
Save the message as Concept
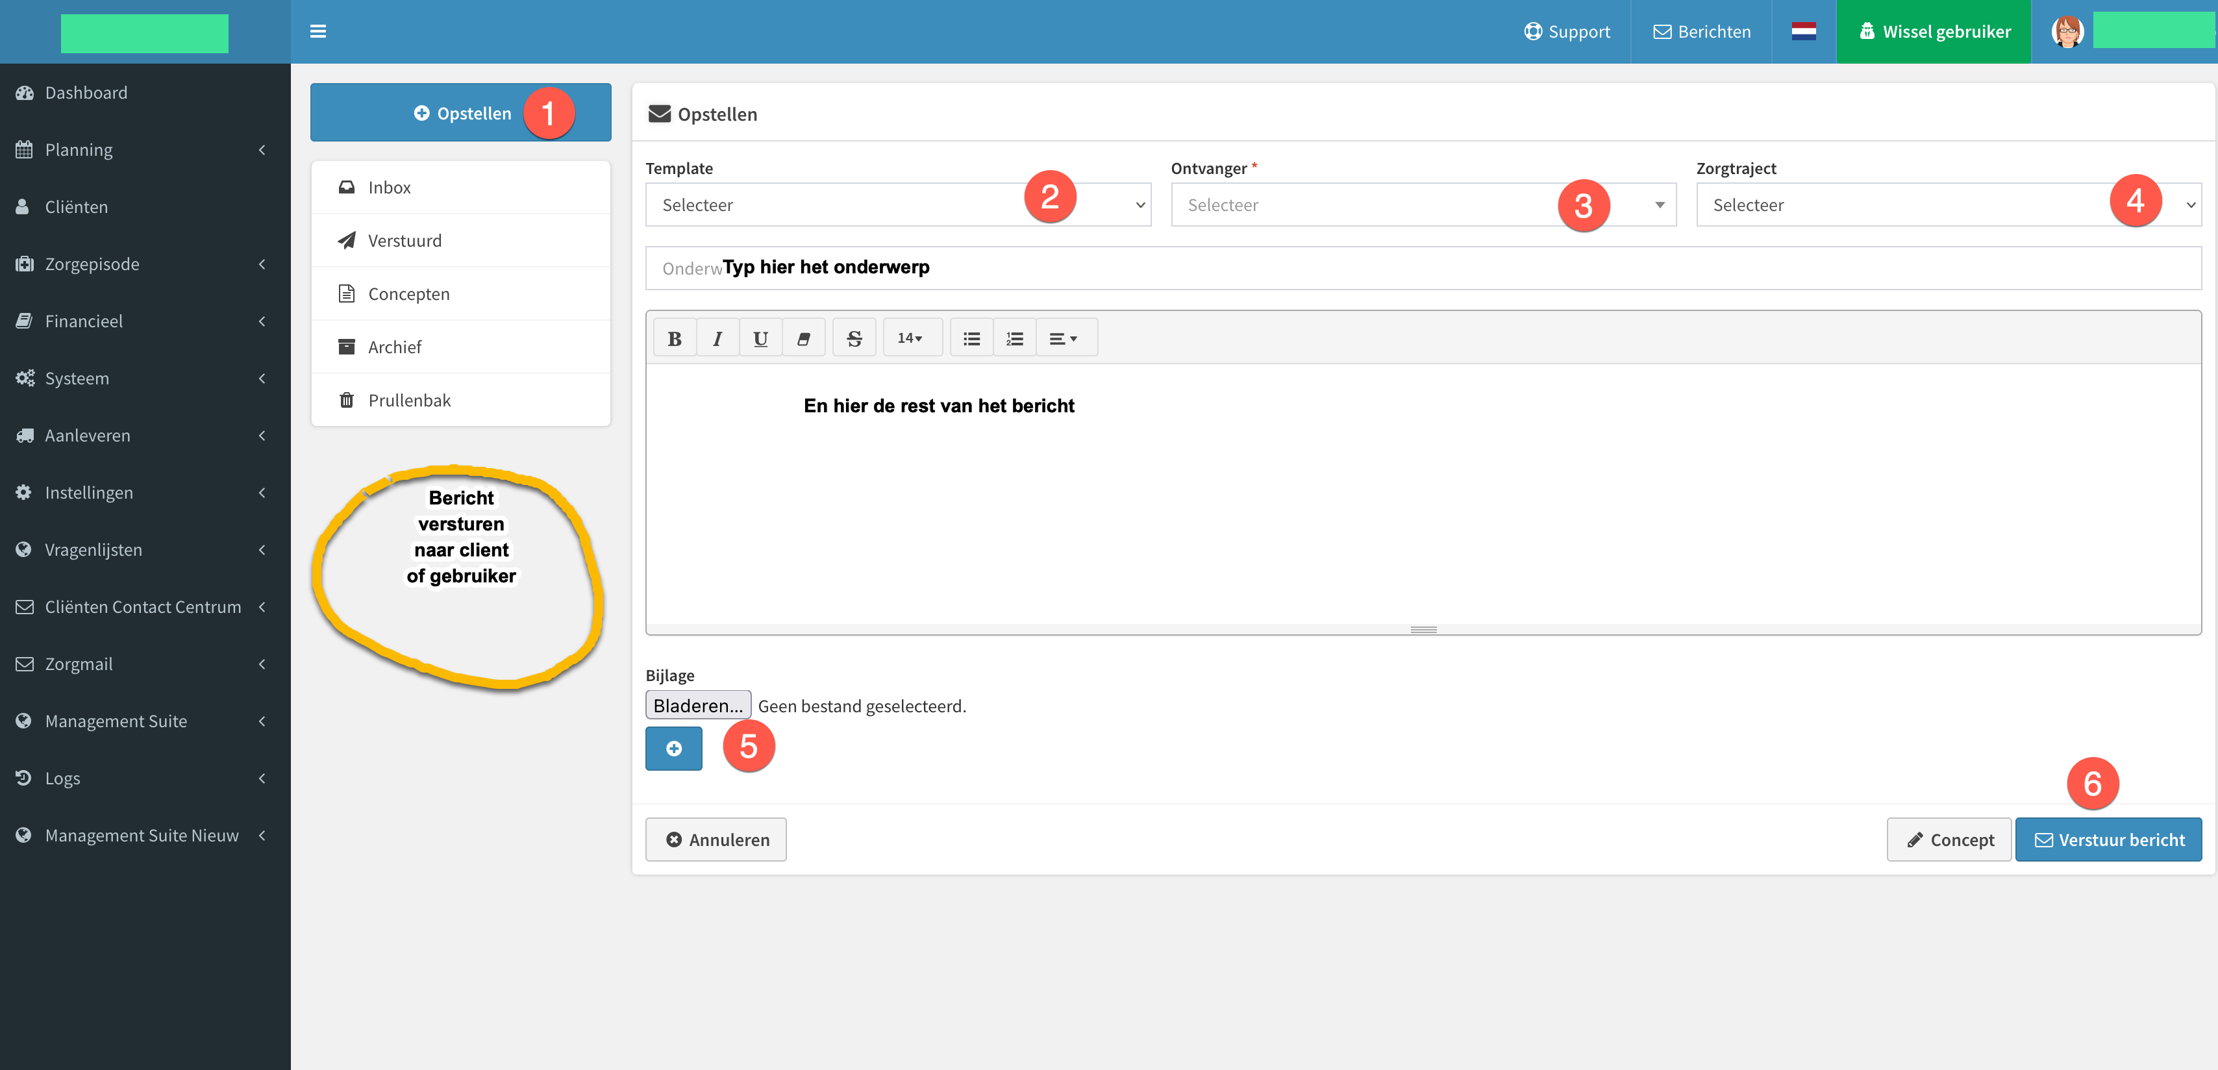(1949, 840)
